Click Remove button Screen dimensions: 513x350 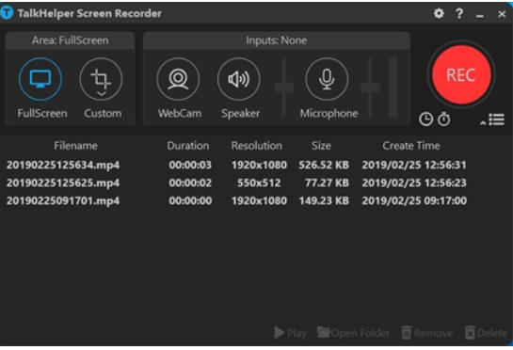[x=427, y=333]
